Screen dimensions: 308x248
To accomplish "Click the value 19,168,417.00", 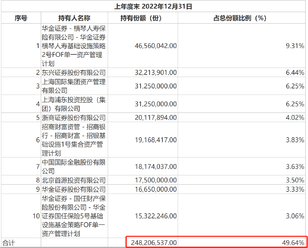I will point(155,140).
